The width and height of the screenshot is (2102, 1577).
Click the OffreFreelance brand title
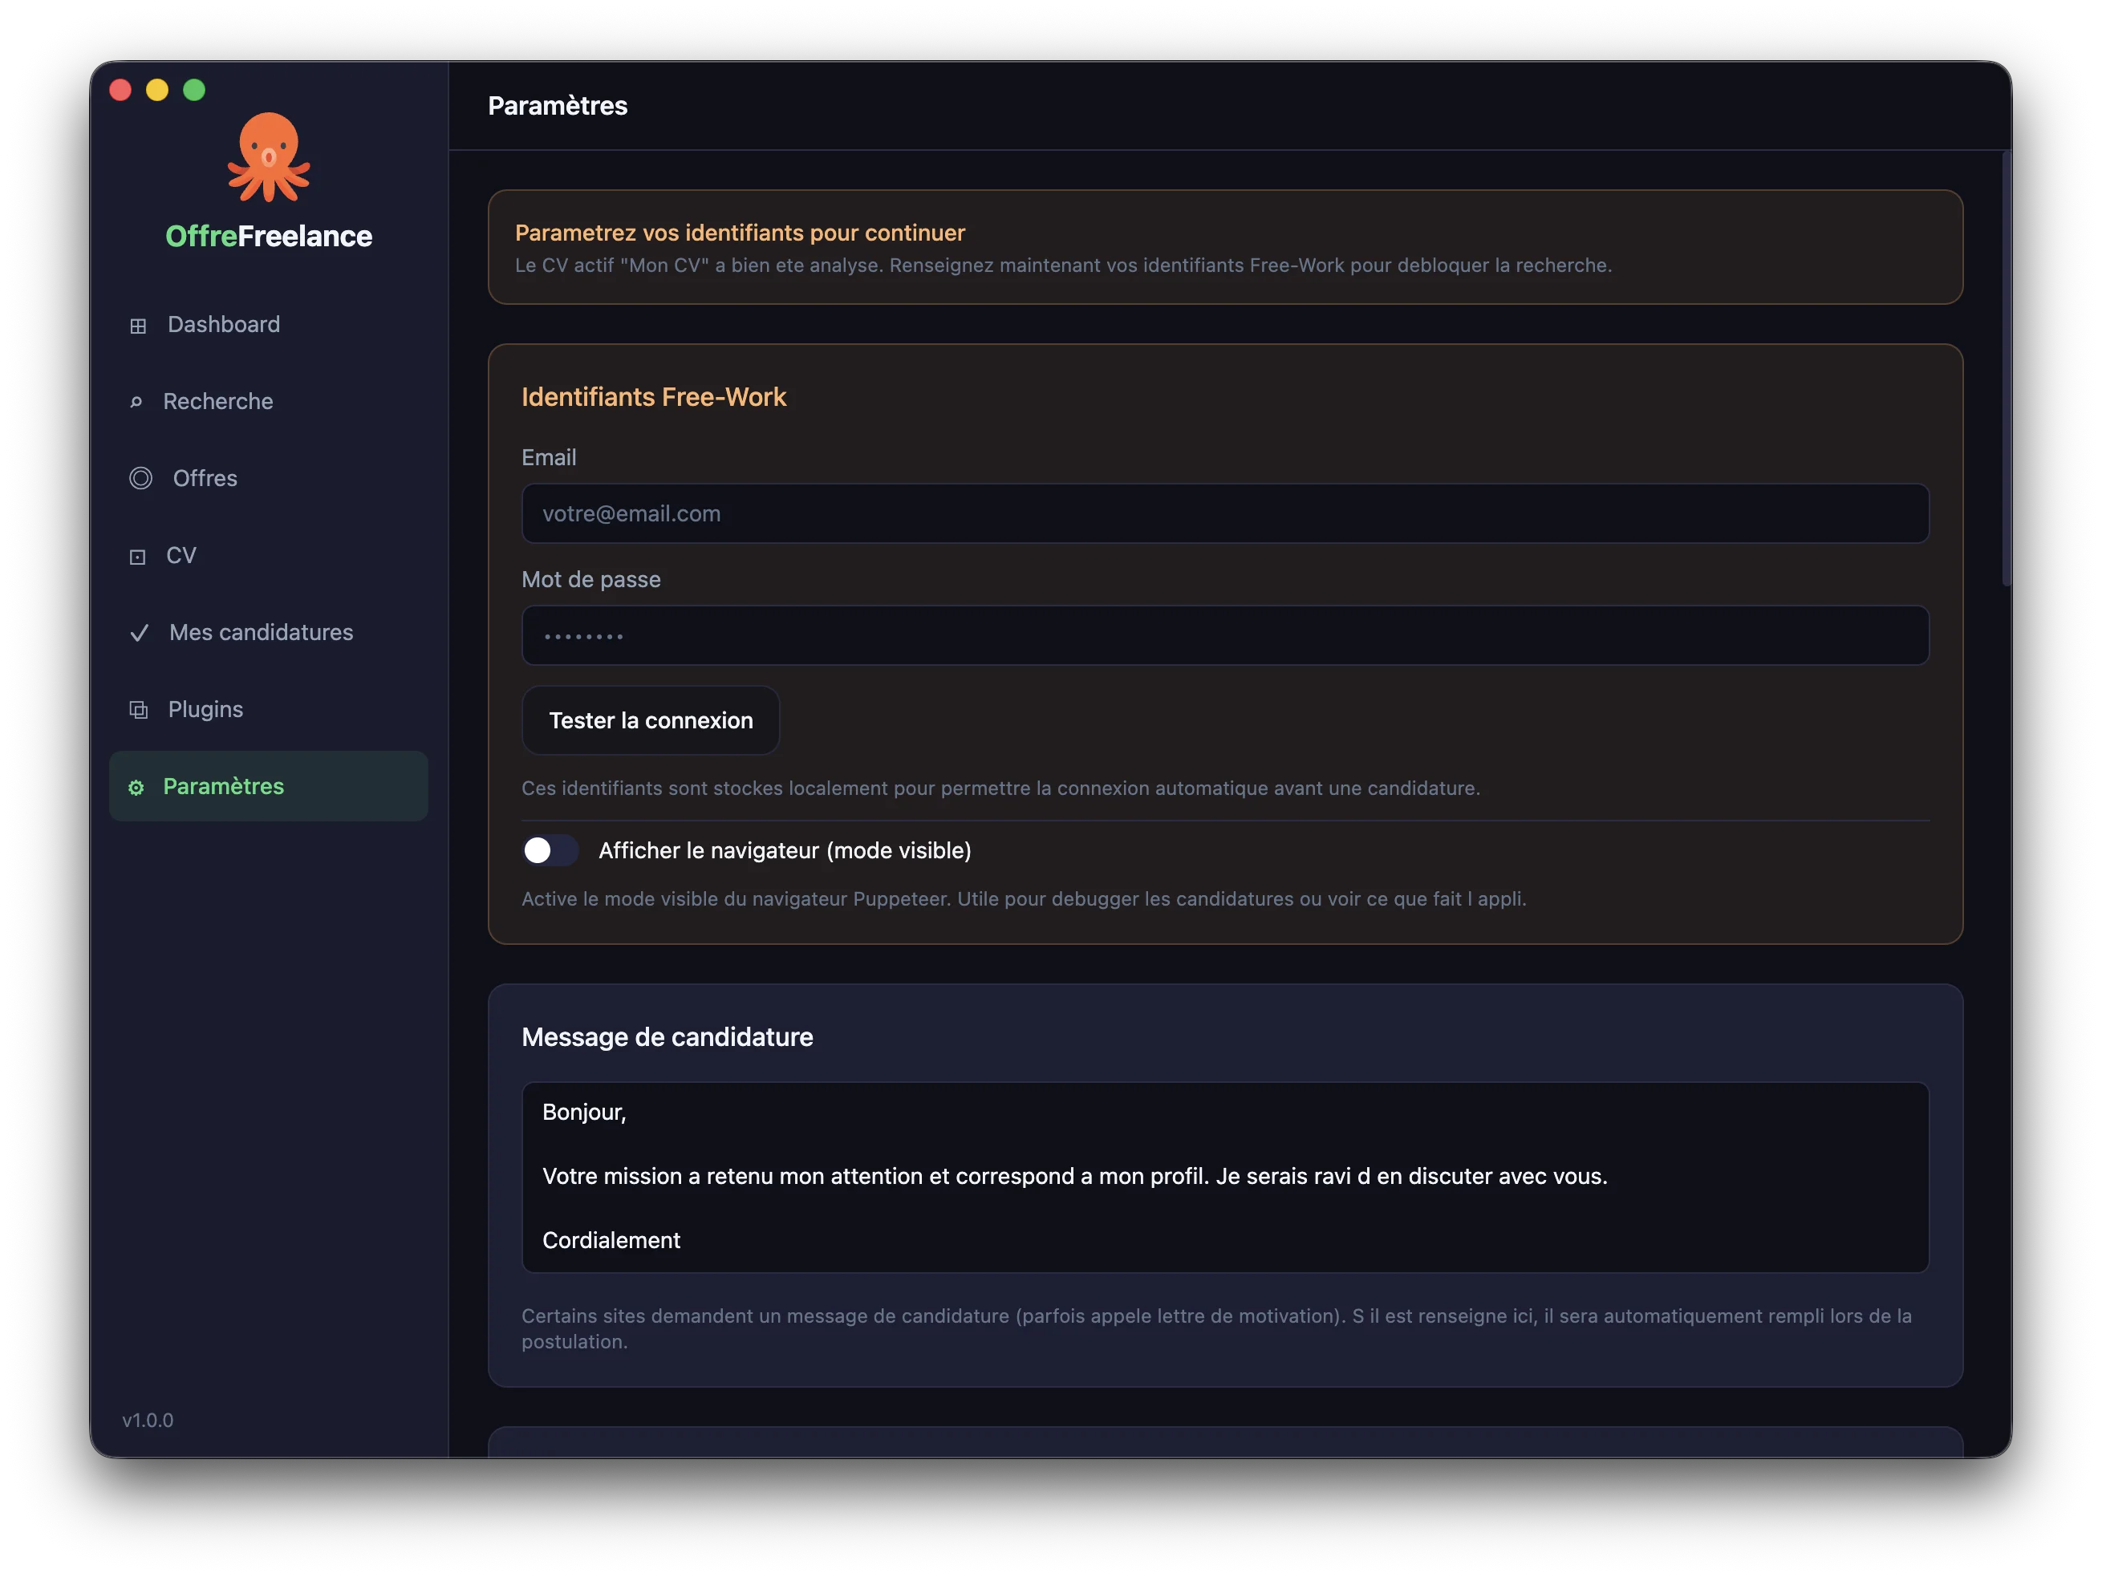tap(269, 237)
